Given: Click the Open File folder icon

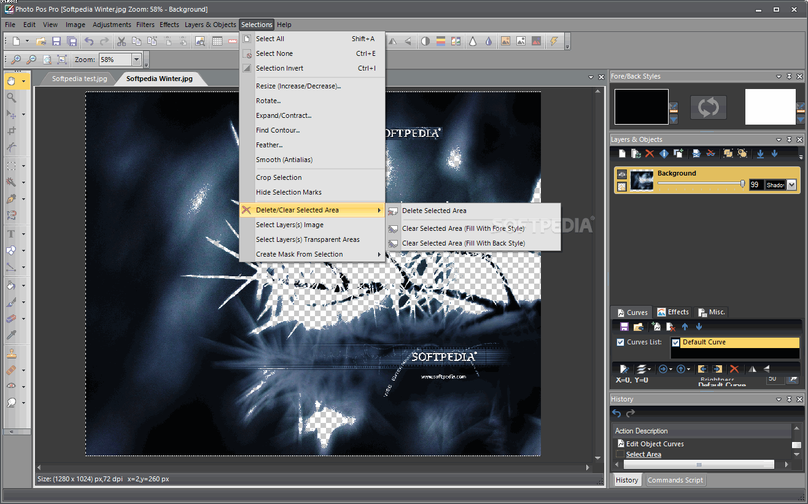Looking at the screenshot, I should tap(41, 42).
